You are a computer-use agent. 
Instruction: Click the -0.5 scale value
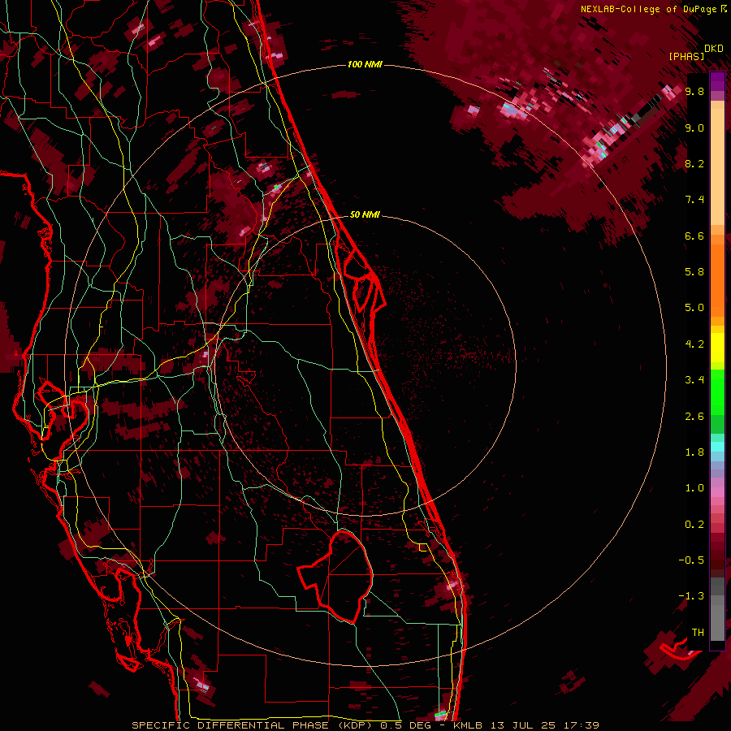(x=691, y=560)
